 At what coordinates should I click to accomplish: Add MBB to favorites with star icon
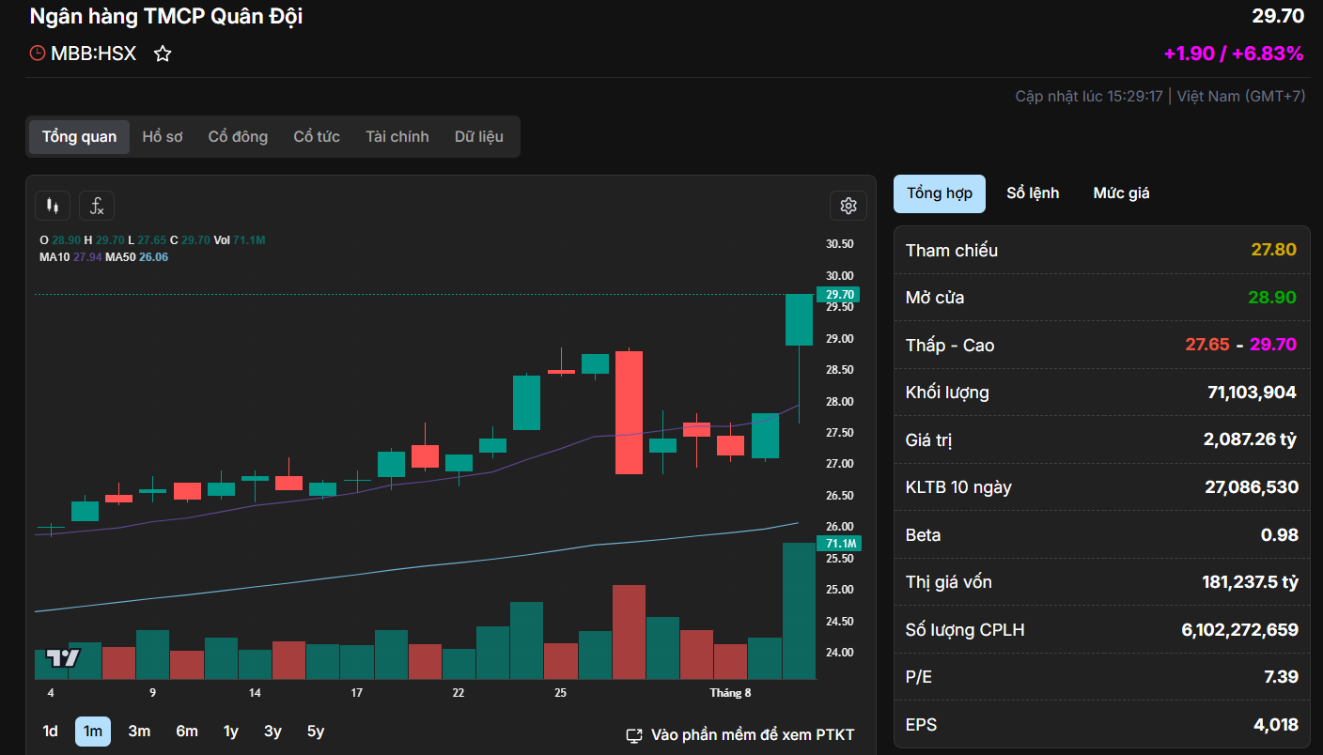click(x=163, y=54)
